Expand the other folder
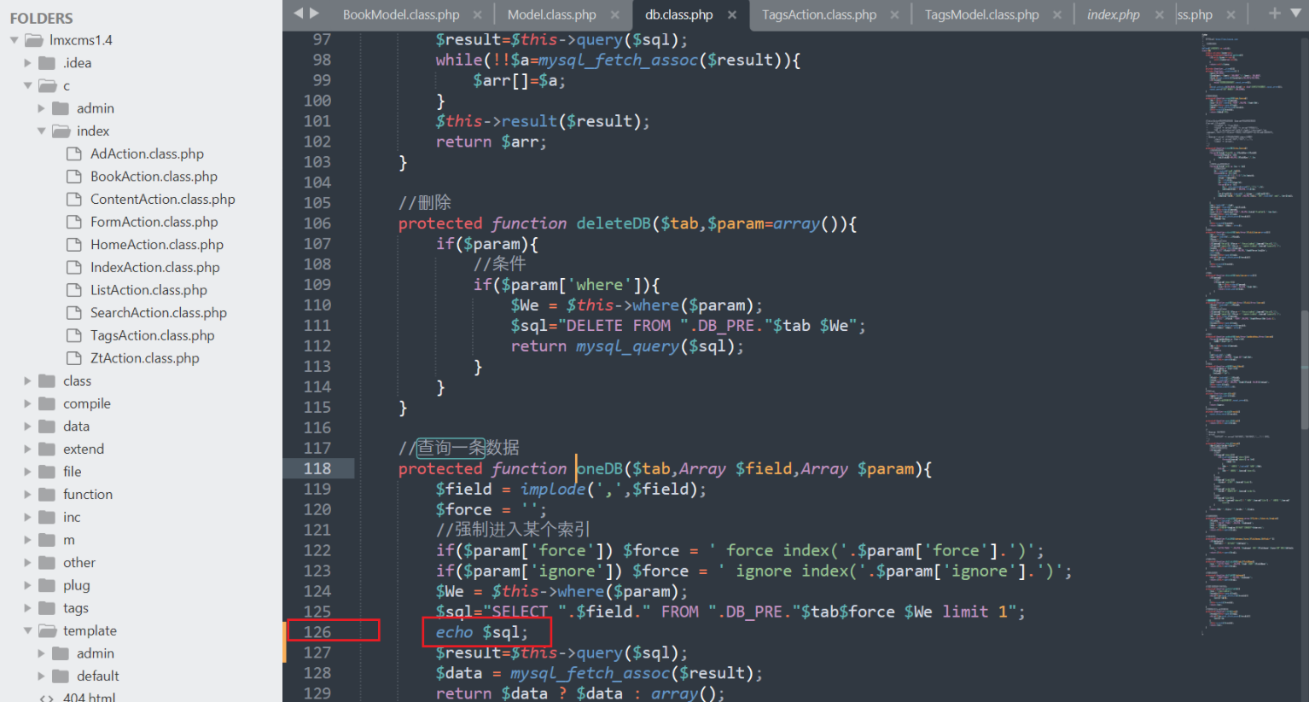The image size is (1309, 702). pyautogui.click(x=27, y=562)
